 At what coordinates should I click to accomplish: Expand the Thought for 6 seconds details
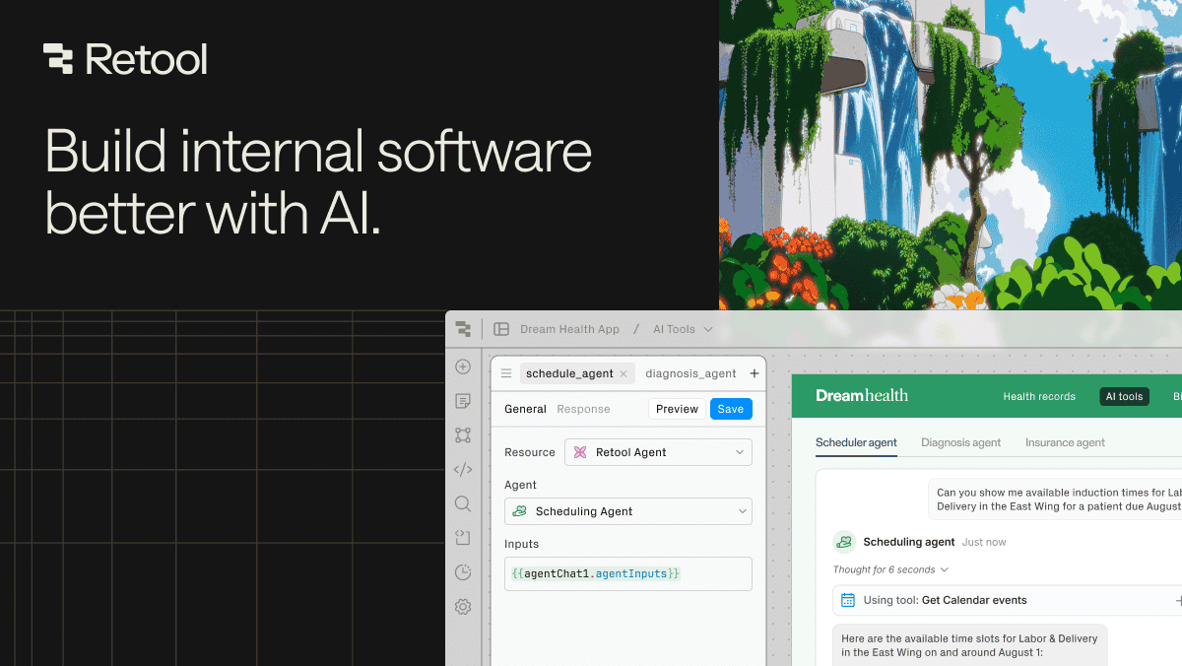click(x=890, y=569)
